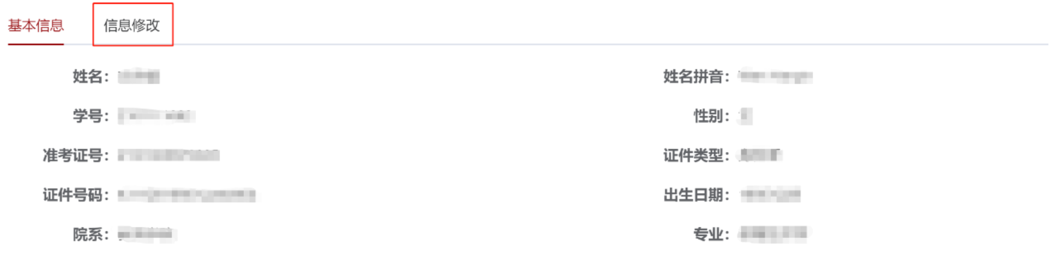Viewport: 1049px width, 268px height.
Task: Select the value beside 院系
Action: (146, 234)
